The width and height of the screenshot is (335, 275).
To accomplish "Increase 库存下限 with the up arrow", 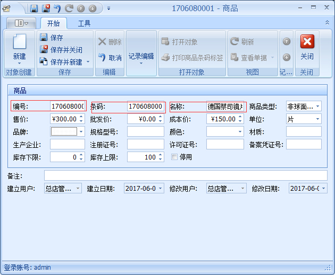I will [x=81, y=155].
